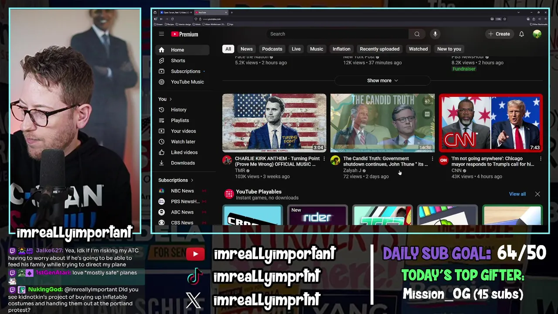The height and width of the screenshot is (314, 558).
Task: Switch to the Open Forum browser tab
Action: pos(176,12)
